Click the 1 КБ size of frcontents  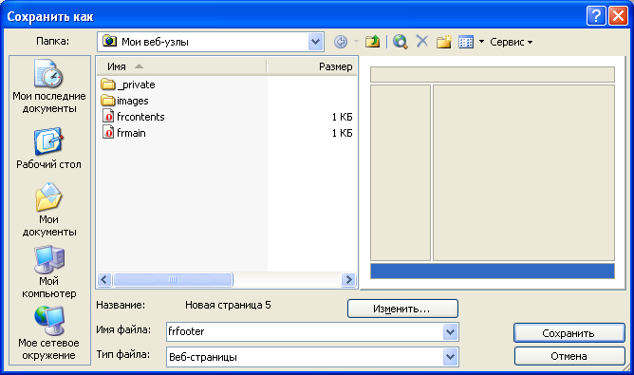coord(342,117)
